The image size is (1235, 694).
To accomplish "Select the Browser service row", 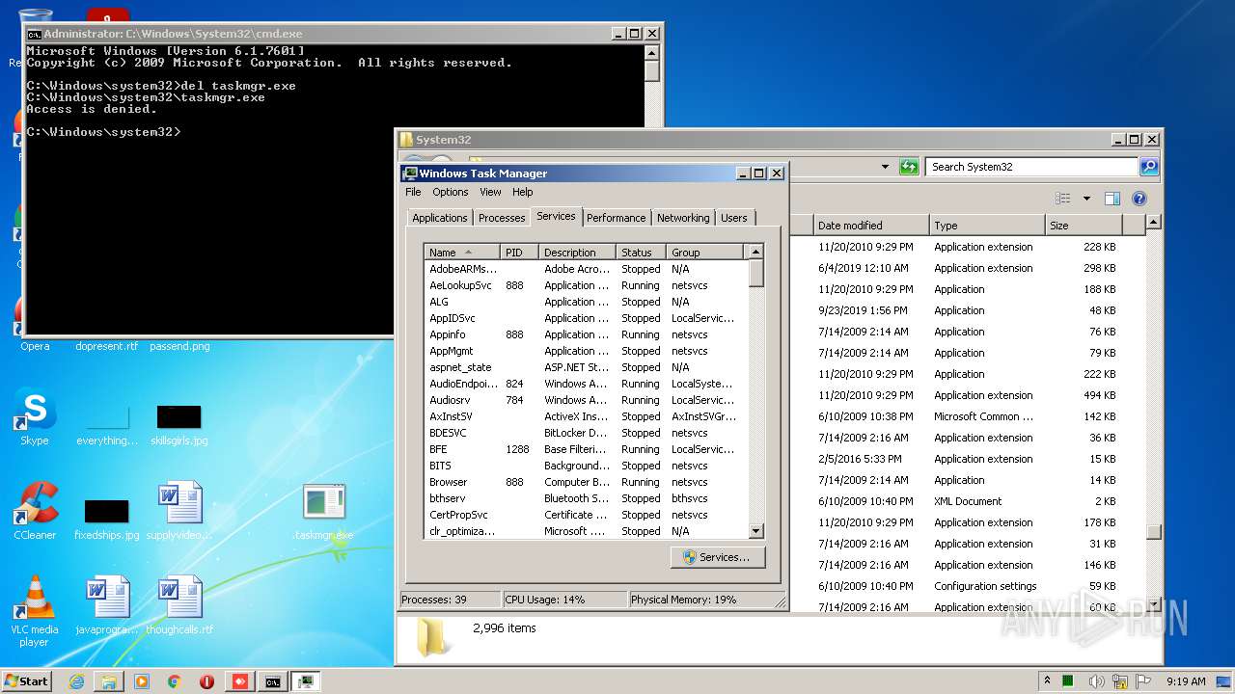I will 586,482.
